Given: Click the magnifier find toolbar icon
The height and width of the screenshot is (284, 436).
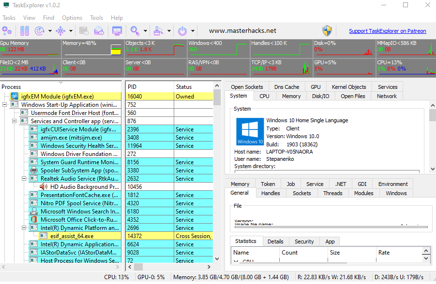Looking at the screenshot, I should [135, 30].
